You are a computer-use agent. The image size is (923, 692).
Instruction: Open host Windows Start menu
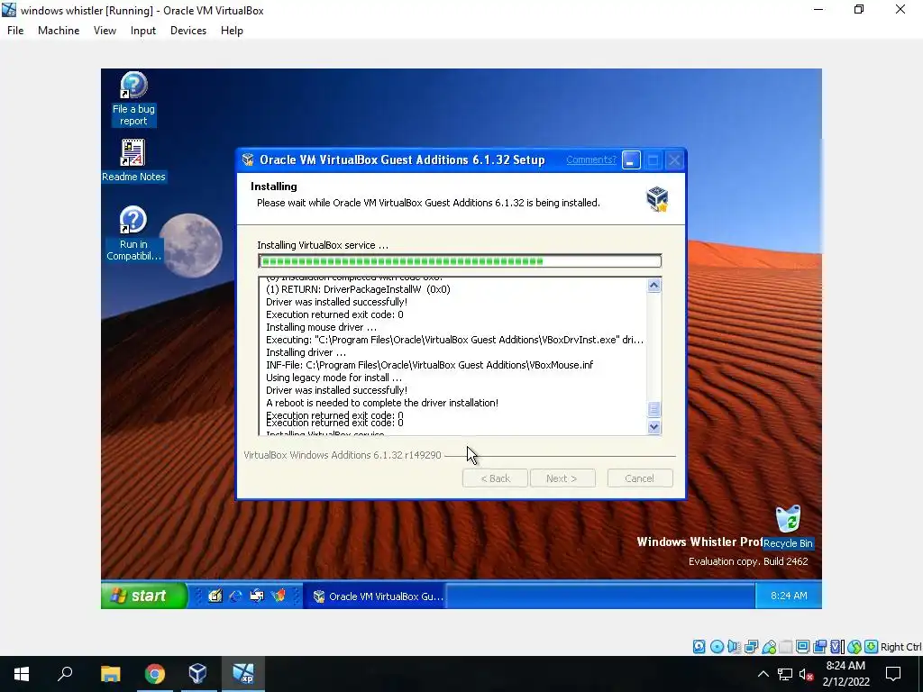click(x=22, y=674)
